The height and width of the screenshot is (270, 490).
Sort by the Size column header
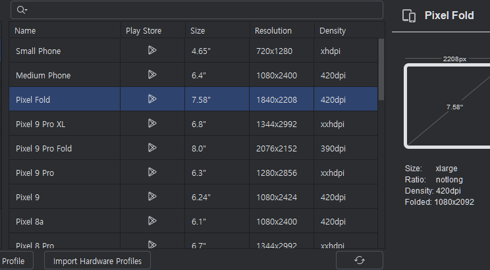(217, 31)
